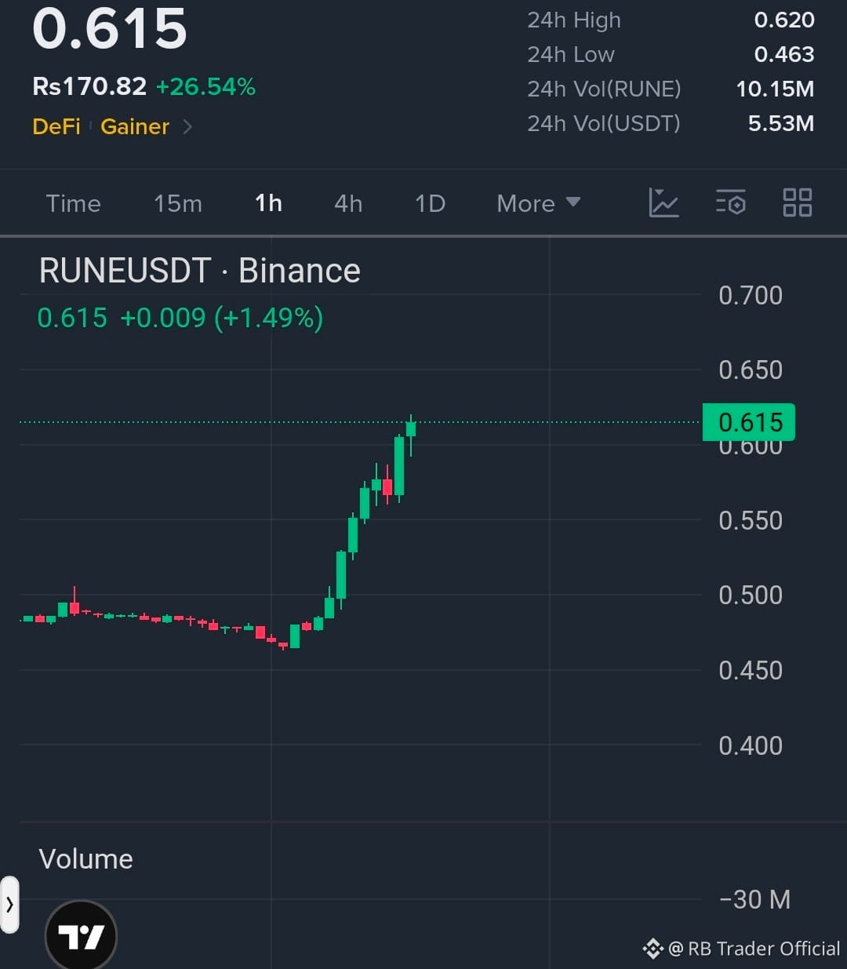Click the TradingView logo badge
The width and height of the screenshot is (847, 969).
tap(82, 936)
